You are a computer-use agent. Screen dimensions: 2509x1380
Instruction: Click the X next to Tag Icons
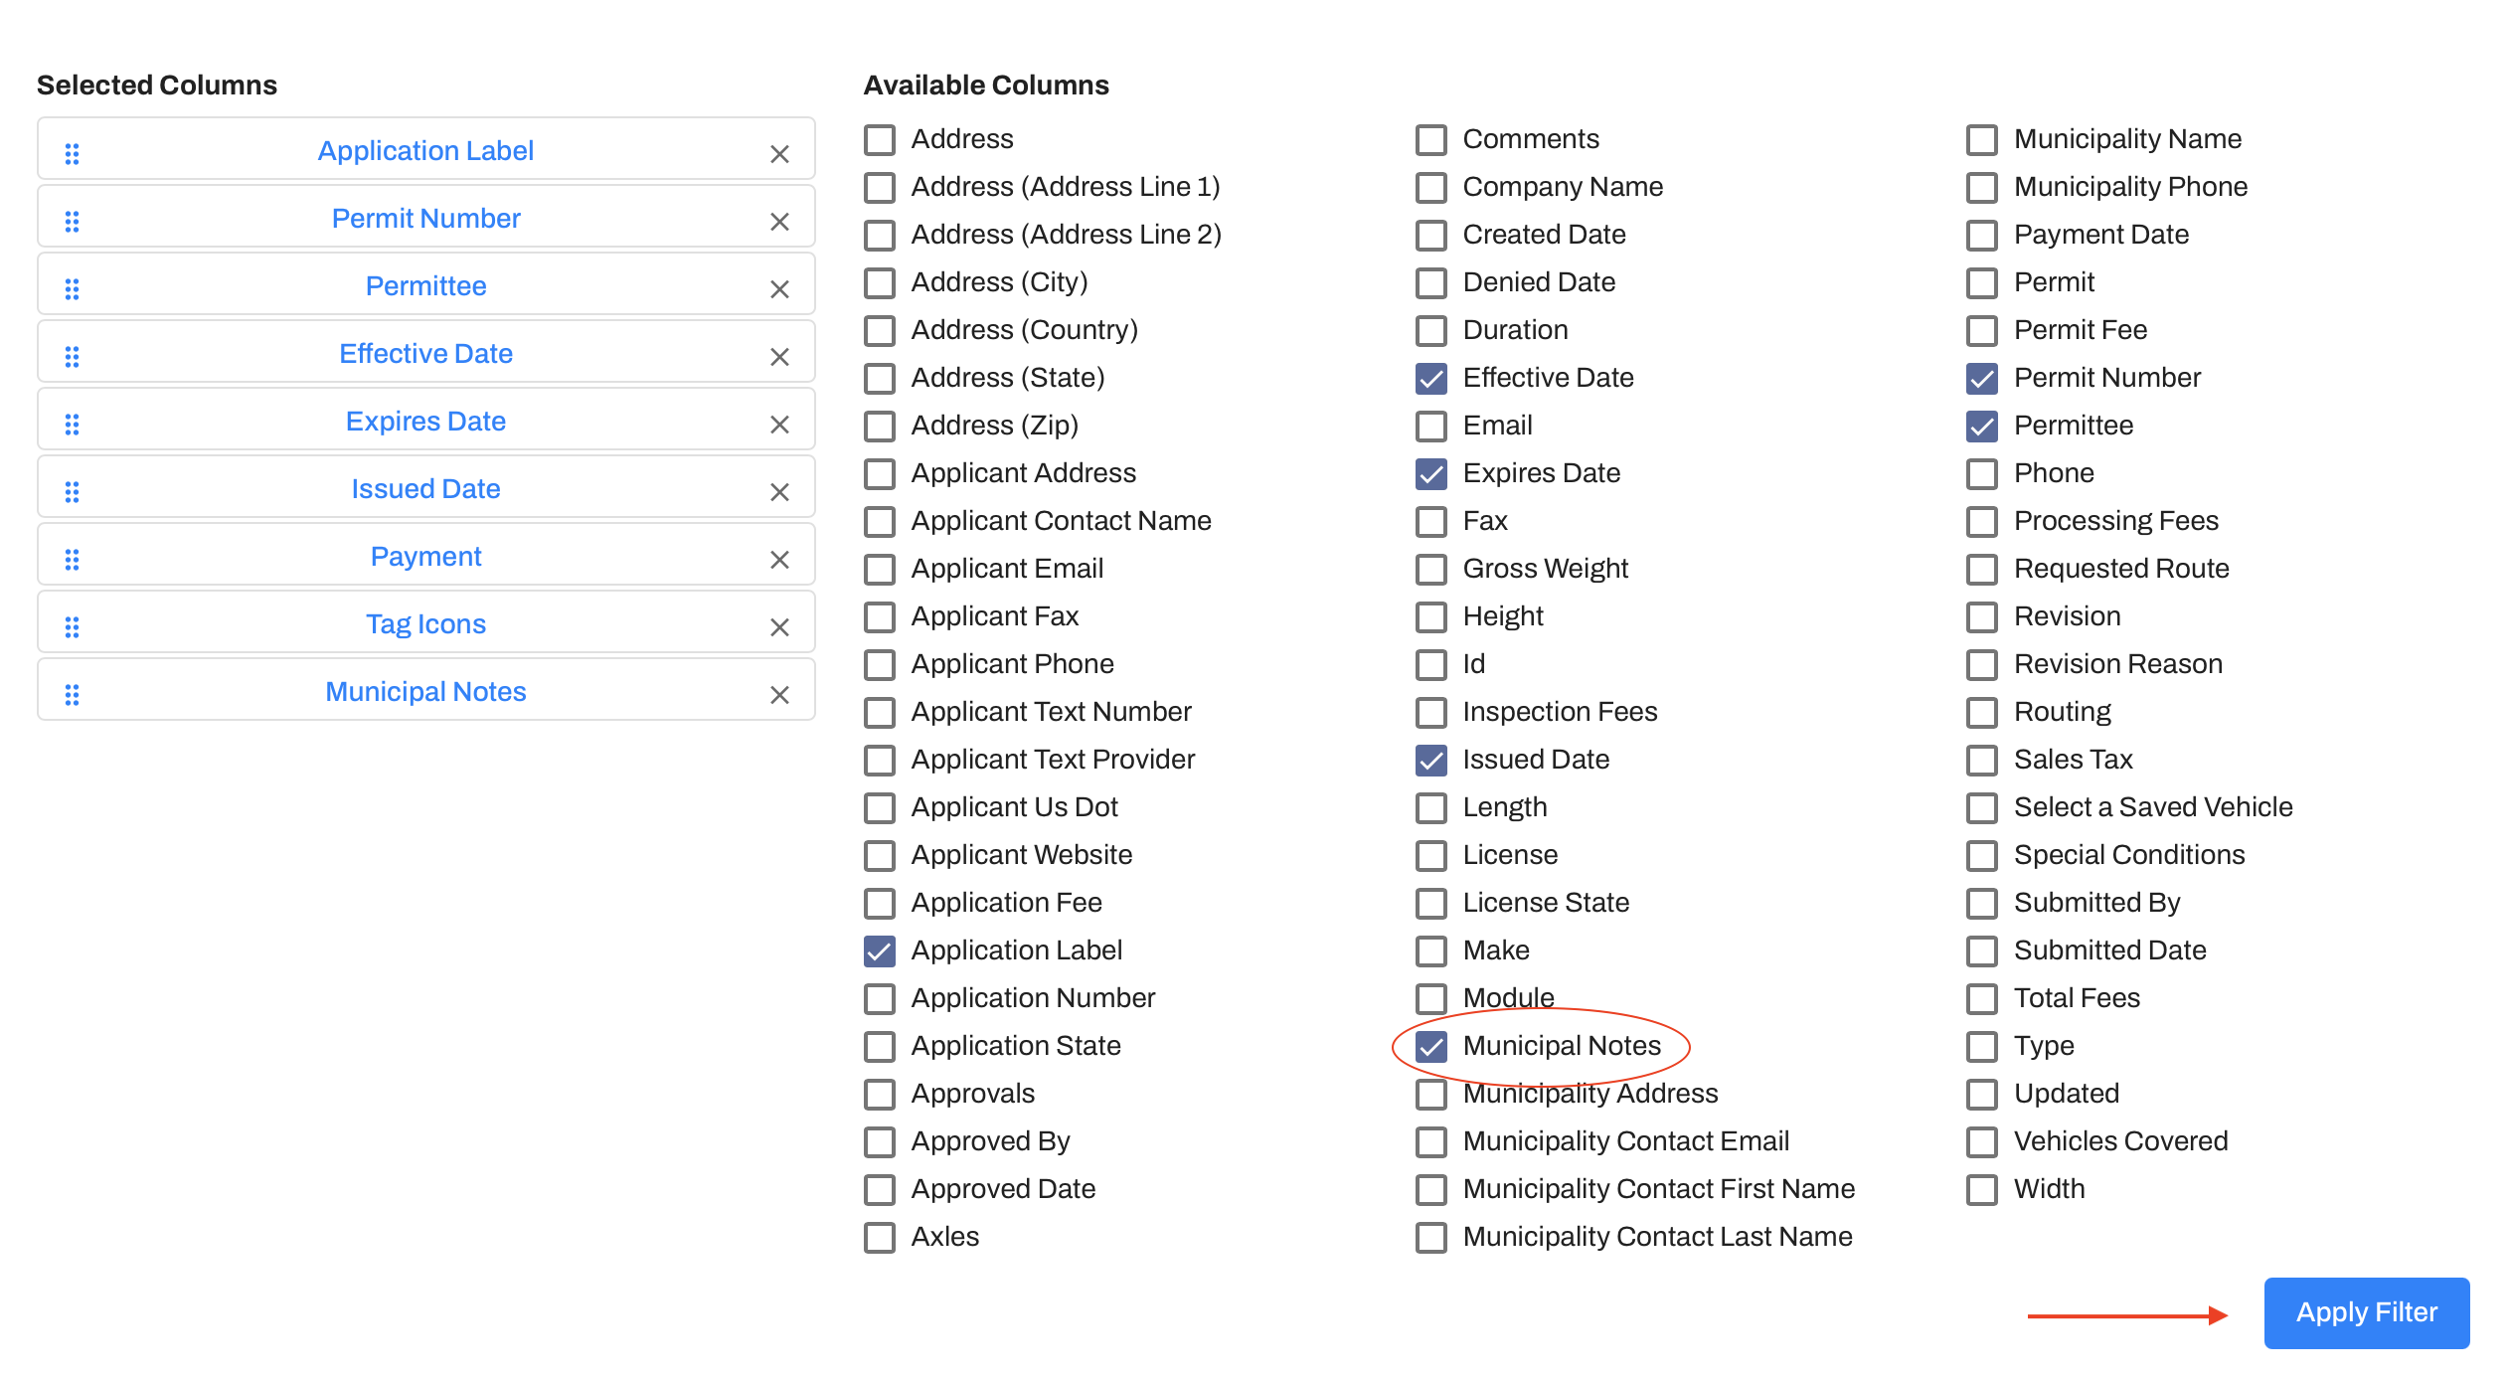(x=779, y=627)
